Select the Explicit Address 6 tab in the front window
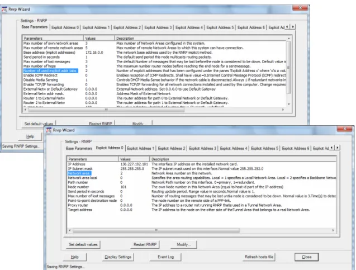356x270 pixels. 296,148
